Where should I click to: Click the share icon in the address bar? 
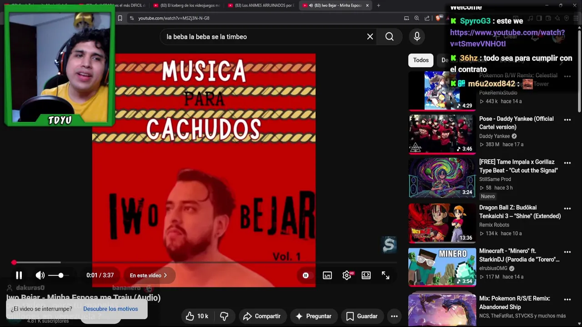[427, 18]
